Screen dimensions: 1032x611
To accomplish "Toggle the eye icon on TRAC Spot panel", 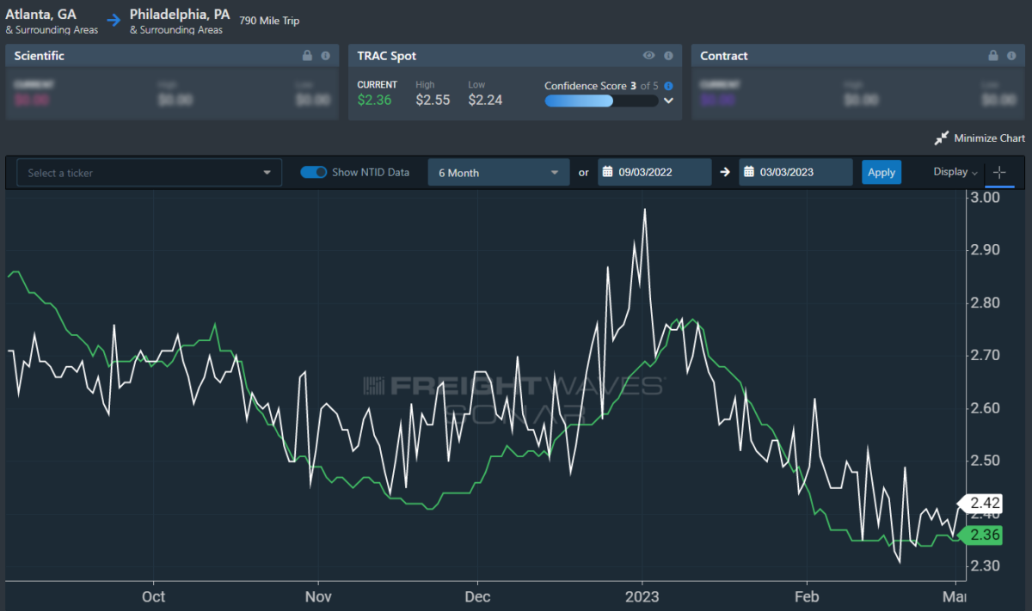I will pos(649,56).
